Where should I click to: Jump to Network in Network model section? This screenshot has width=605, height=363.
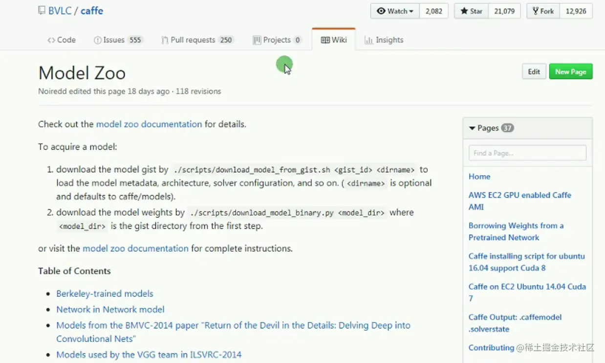coord(110,309)
